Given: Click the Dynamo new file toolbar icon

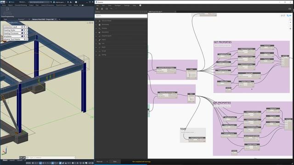Looking at the screenshot, I should 97,9.
